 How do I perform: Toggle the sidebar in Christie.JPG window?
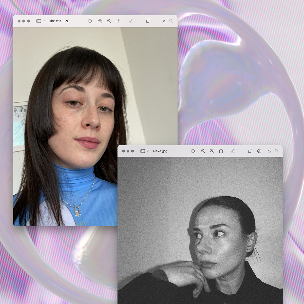pos(39,21)
